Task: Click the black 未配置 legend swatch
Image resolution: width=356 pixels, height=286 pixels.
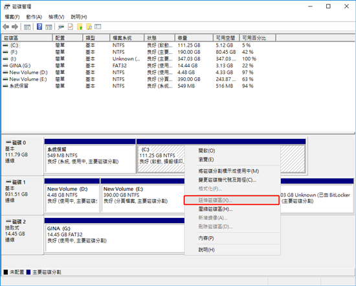Action: pyautogui.click(x=6, y=272)
